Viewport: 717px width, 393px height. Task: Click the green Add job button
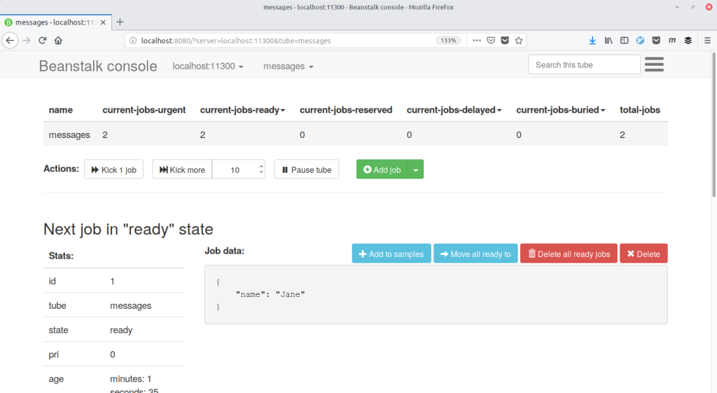click(382, 170)
